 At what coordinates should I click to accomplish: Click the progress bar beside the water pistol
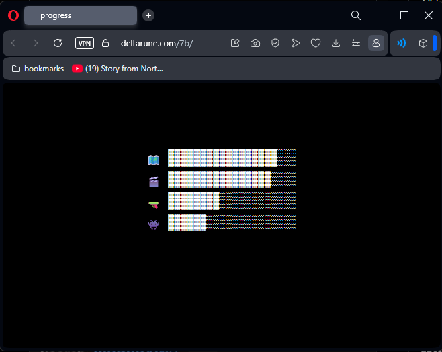[x=232, y=201]
